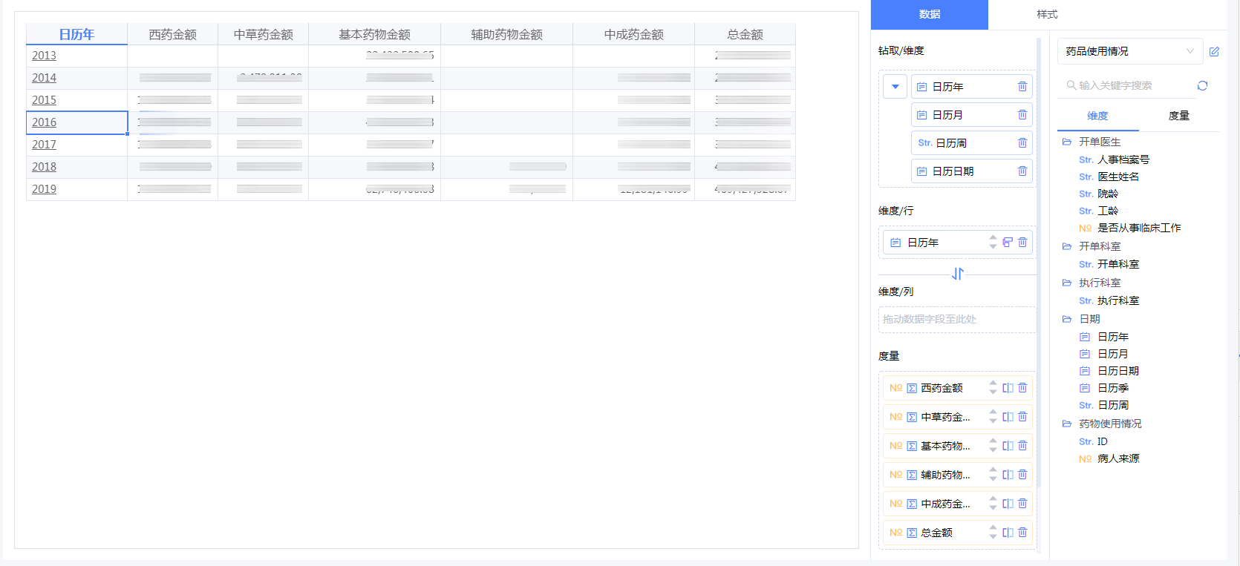Click the 总金额 column header in the table
The image size is (1240, 566).
pos(745,34)
